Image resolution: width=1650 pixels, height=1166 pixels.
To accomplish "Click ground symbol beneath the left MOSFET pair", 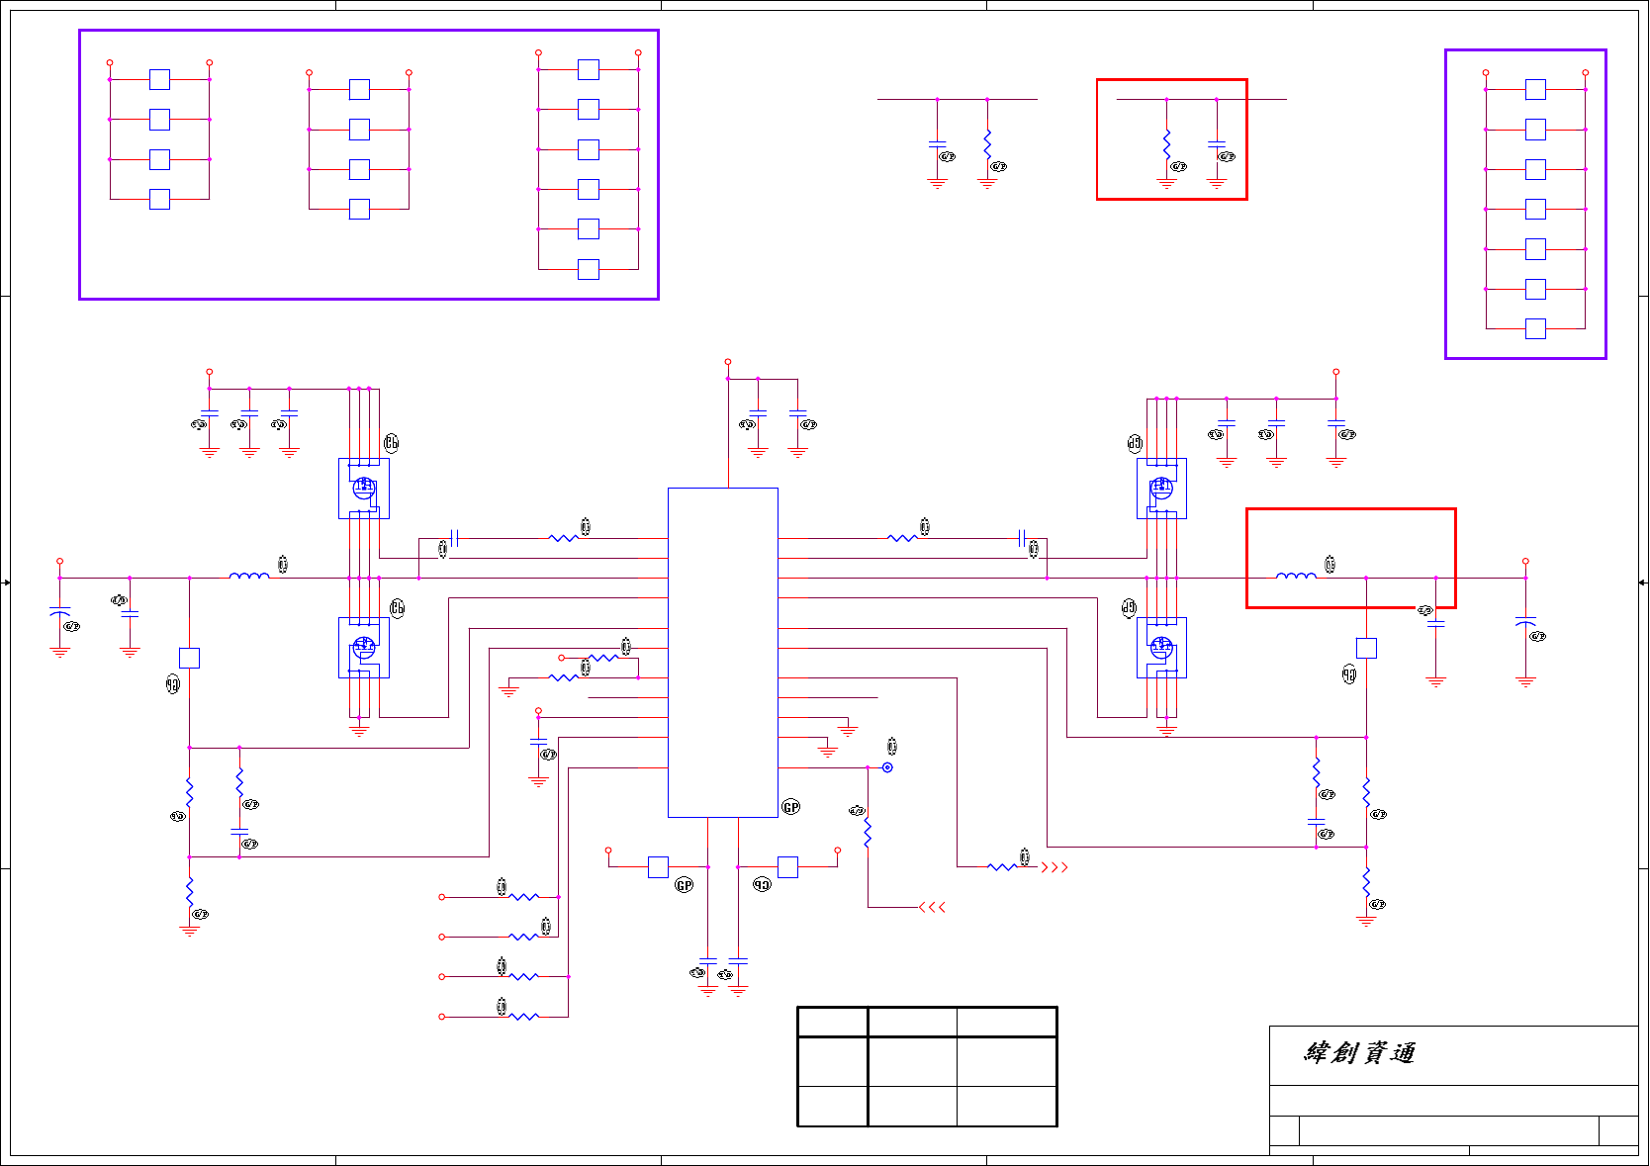I will coord(359,731).
